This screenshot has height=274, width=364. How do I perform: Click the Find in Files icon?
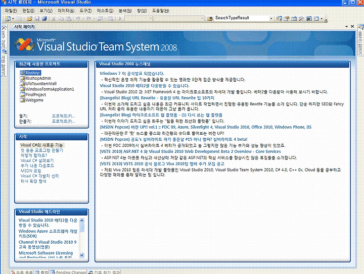(x=210, y=19)
